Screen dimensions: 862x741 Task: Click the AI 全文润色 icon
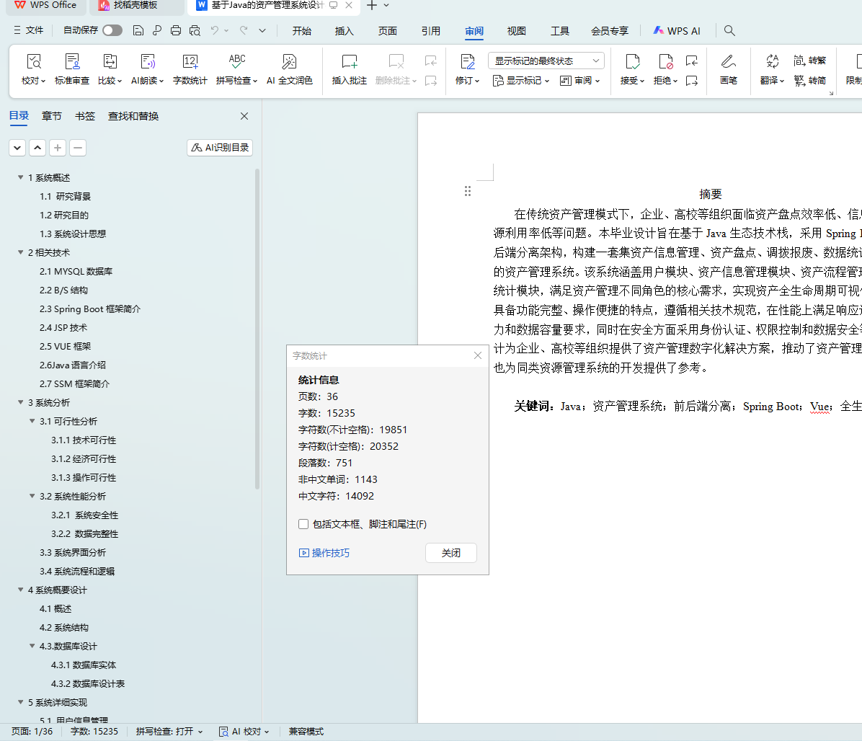tap(289, 69)
